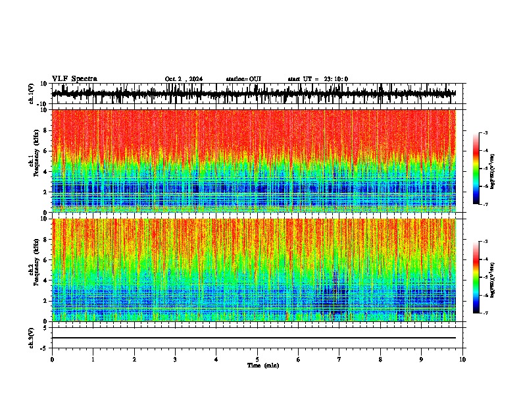Click the '-5' tick of ch.3 voltage axis
This screenshot has width=521, height=403.
44,348
